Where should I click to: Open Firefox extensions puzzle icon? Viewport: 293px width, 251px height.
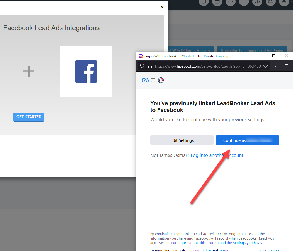pyautogui.click(x=277, y=66)
